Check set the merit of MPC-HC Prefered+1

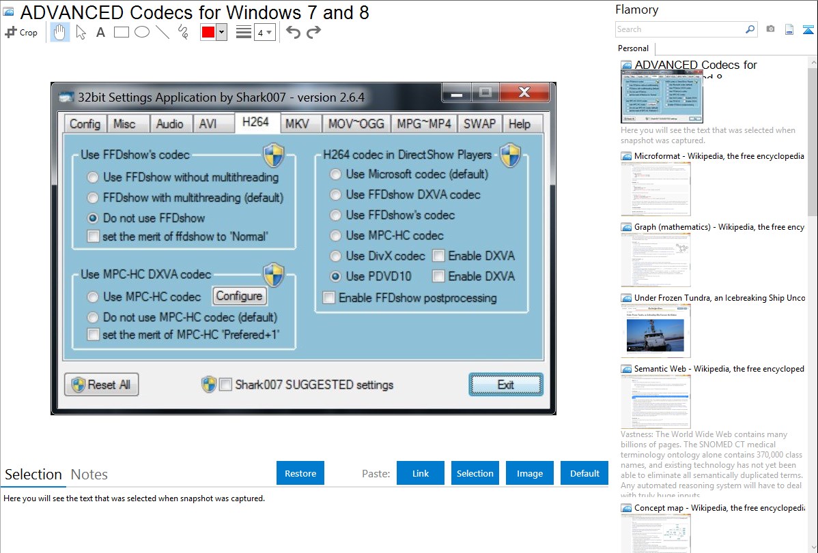point(94,335)
